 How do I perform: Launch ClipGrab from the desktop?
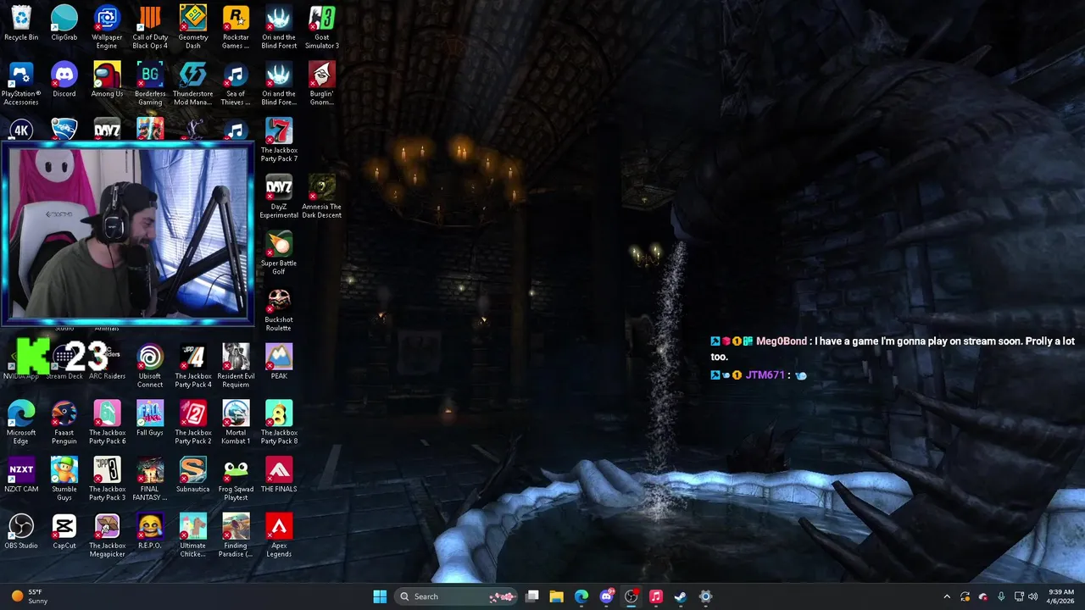click(x=64, y=24)
